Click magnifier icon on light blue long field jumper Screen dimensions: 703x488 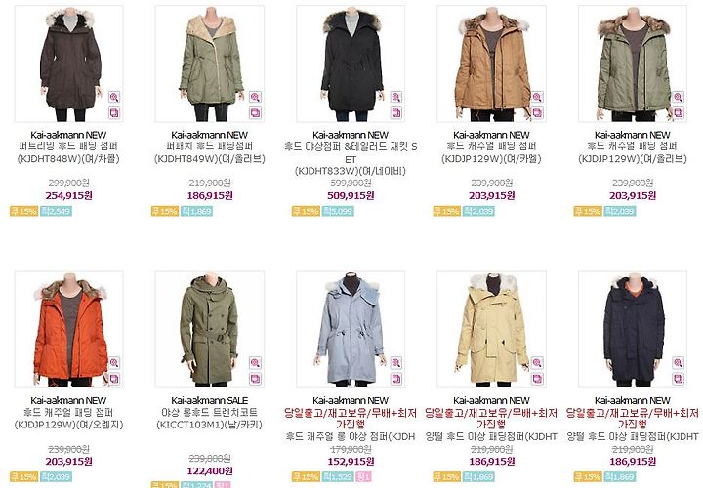click(x=395, y=362)
